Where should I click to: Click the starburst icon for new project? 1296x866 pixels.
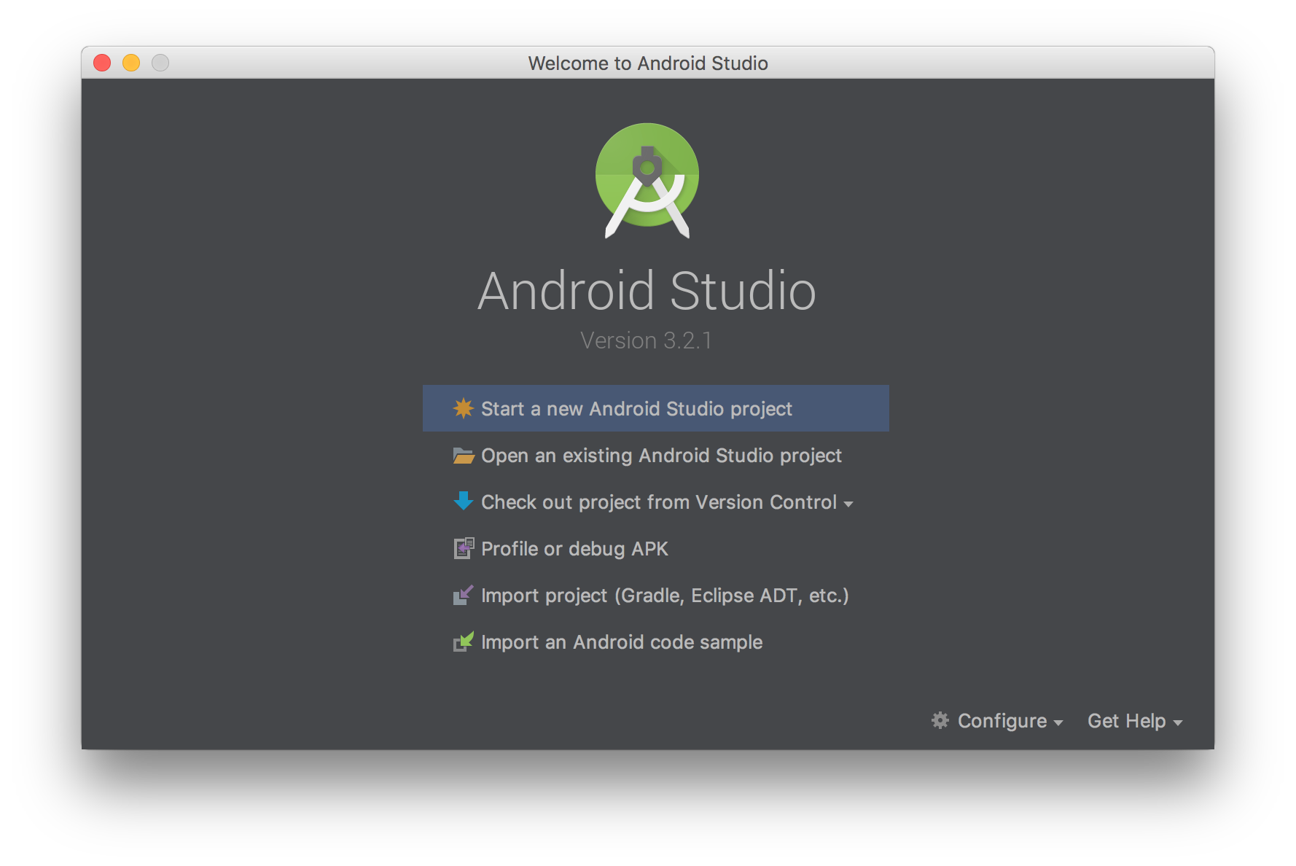pyautogui.click(x=464, y=408)
